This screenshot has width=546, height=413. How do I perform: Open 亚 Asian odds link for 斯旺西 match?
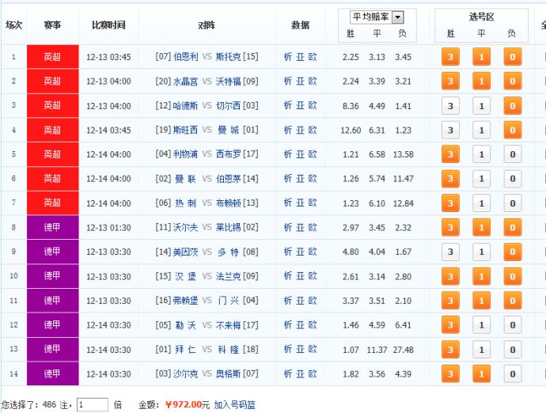[x=301, y=131]
